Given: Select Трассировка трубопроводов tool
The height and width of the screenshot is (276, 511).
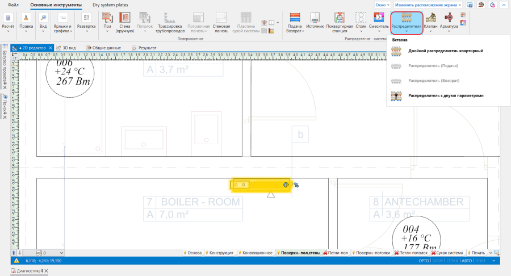Looking at the screenshot, I should click(170, 22).
